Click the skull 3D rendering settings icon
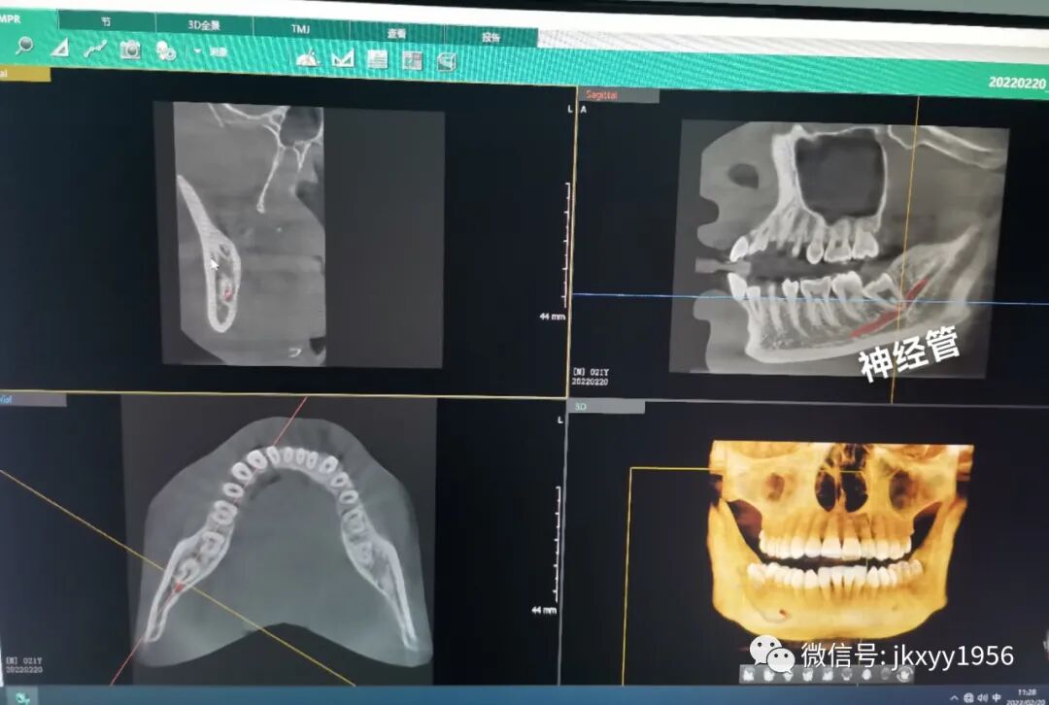The image size is (1049, 705). point(166,50)
